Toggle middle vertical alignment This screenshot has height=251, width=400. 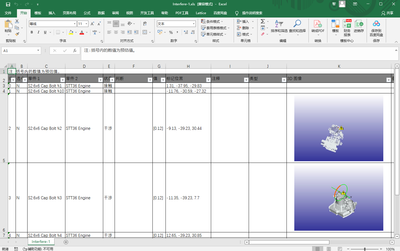116,24
